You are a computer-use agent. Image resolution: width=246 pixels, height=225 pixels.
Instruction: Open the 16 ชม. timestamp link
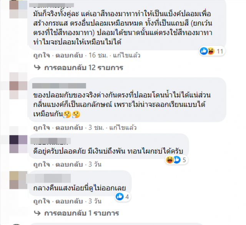pos(98,55)
